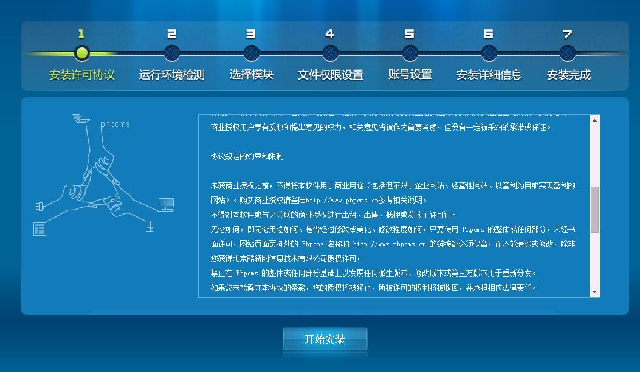Click the line starting 您获得北京酷溜网信息技术

(286, 258)
